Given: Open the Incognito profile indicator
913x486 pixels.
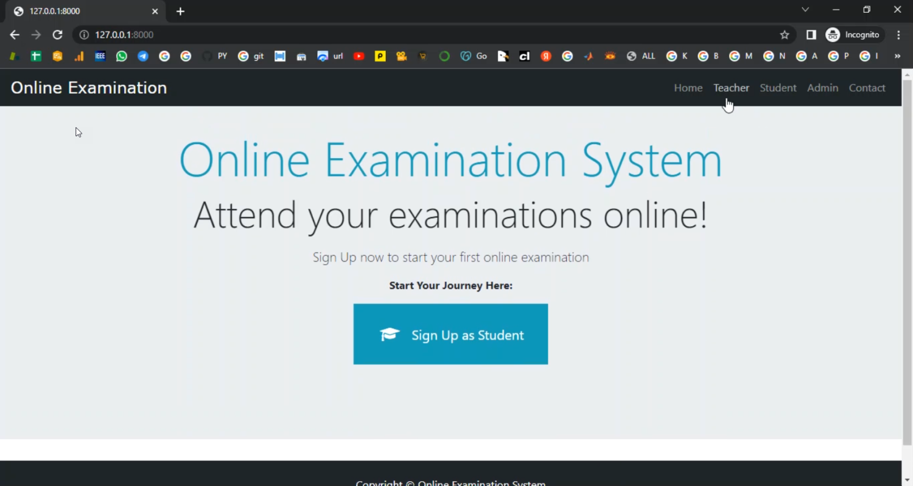Looking at the screenshot, I should pos(853,35).
